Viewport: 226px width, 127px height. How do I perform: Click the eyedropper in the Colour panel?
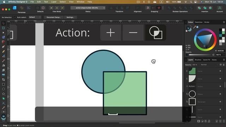coord(195,27)
